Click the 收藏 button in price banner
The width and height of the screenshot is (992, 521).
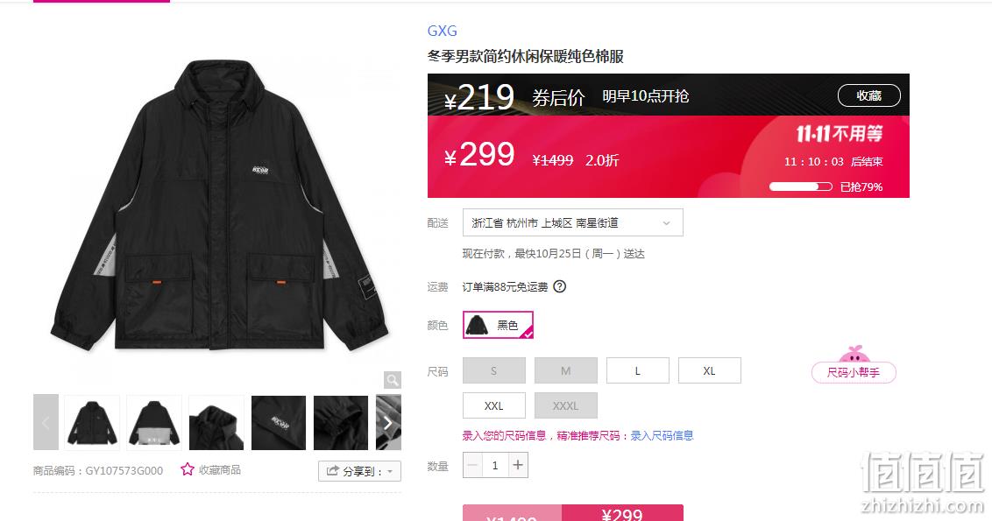point(868,95)
